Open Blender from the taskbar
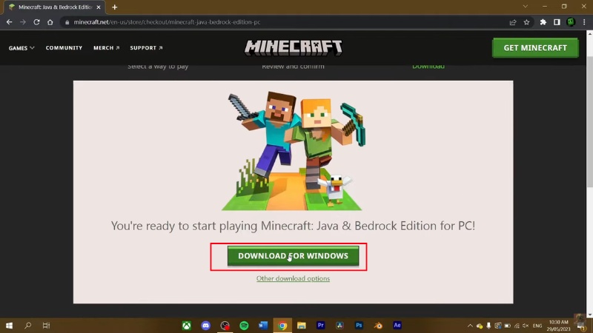This screenshot has height=333, width=593. [378, 326]
